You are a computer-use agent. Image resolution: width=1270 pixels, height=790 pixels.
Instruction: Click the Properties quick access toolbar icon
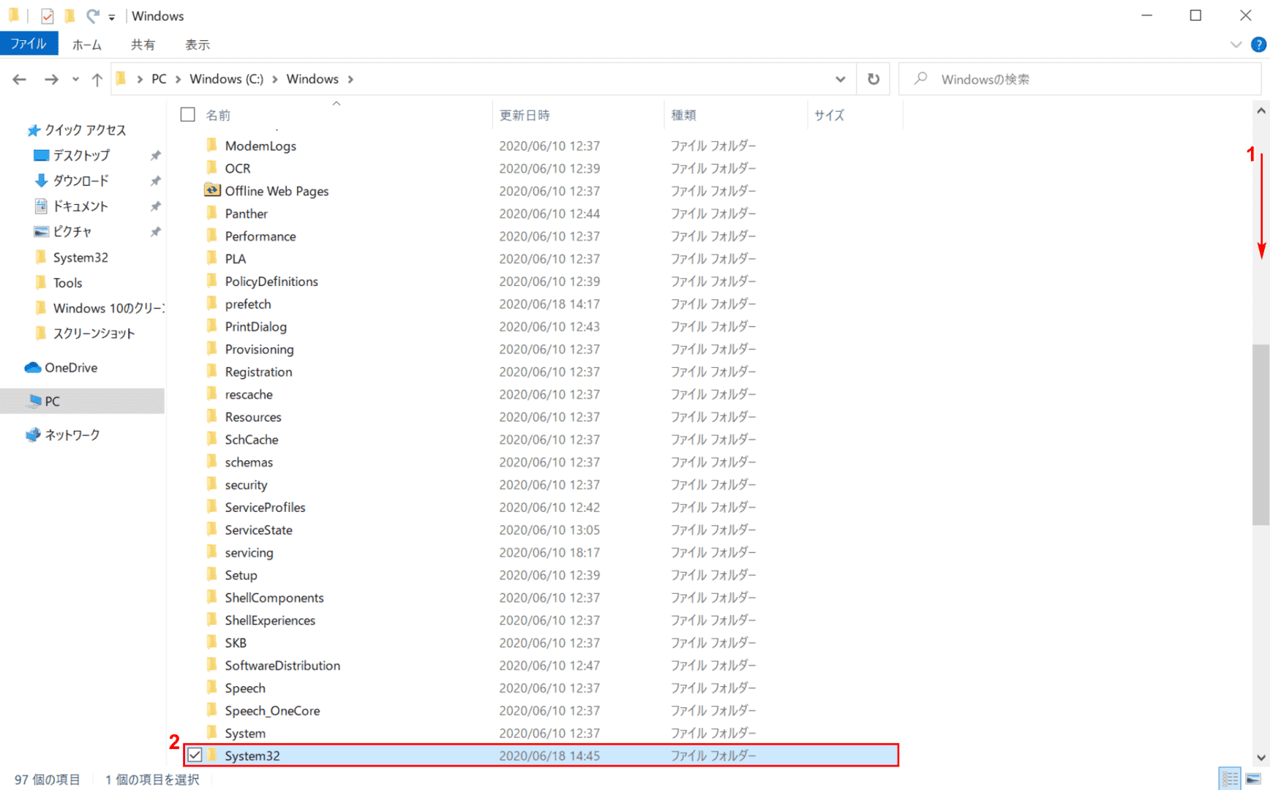(x=48, y=16)
